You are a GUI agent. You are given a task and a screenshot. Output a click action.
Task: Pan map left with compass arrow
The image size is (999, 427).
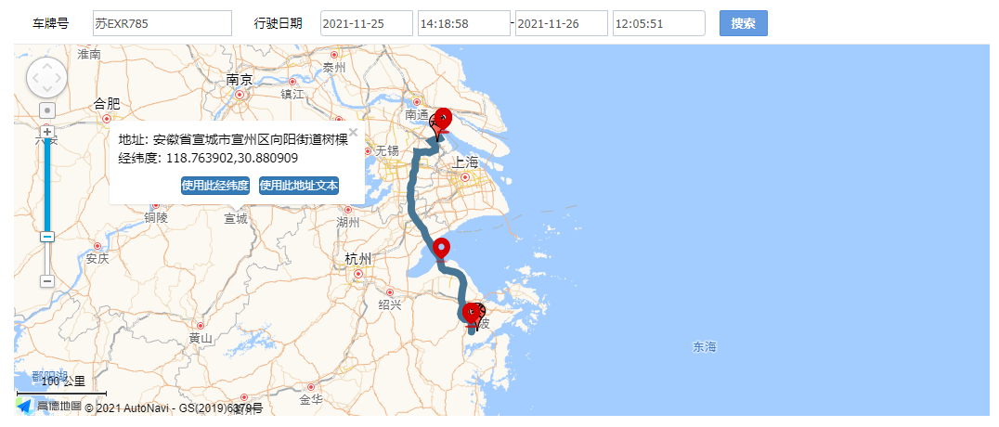tap(34, 78)
